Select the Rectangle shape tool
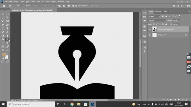 [x=3, y=47]
